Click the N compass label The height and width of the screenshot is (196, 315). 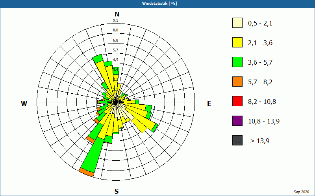pos(117,14)
